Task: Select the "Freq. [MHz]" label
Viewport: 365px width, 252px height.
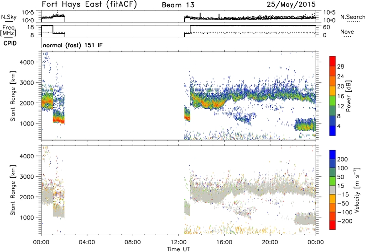Action: pos(8,30)
